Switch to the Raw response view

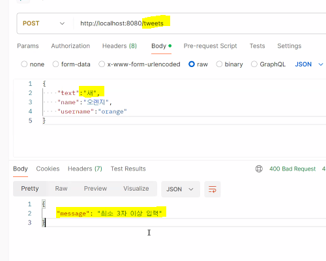point(61,189)
